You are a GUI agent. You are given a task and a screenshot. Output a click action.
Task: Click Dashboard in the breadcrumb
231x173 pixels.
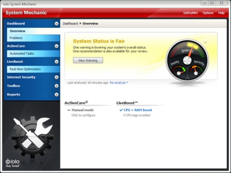point(70,24)
